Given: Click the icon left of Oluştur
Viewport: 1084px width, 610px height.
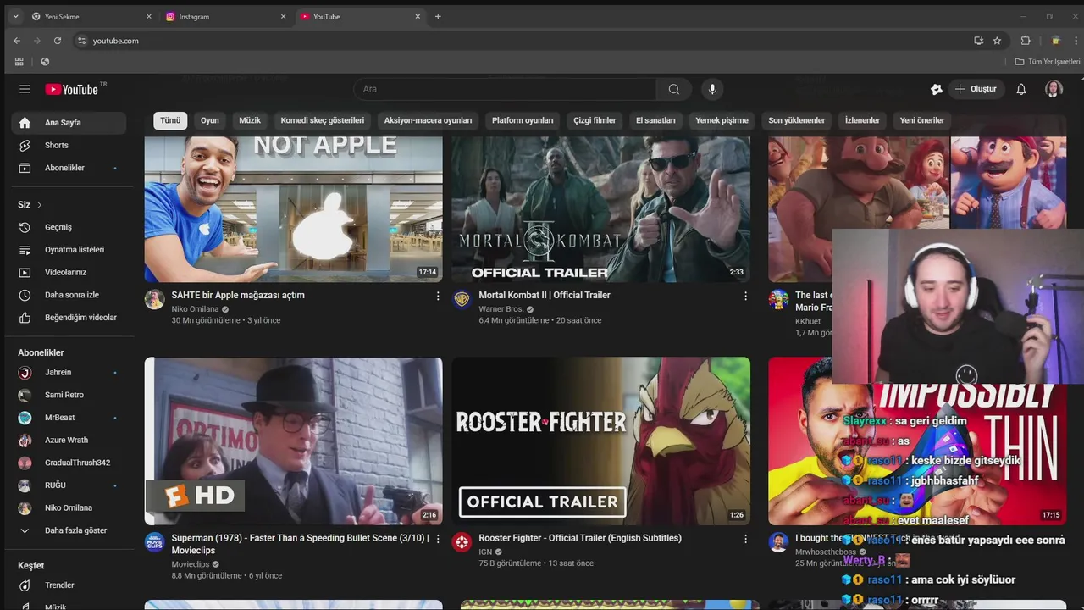Looking at the screenshot, I should pos(936,89).
